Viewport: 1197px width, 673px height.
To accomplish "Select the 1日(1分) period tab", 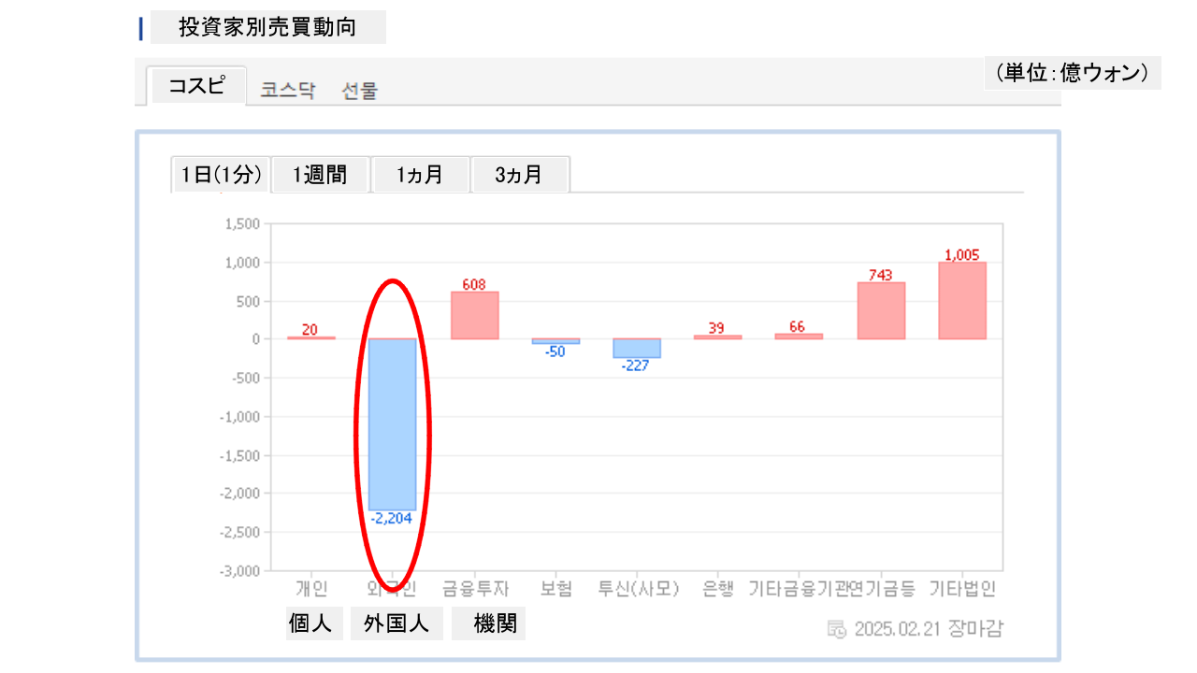I will (221, 175).
